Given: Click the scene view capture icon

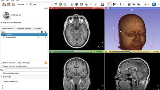Looking at the screenshot, I should [134, 4].
